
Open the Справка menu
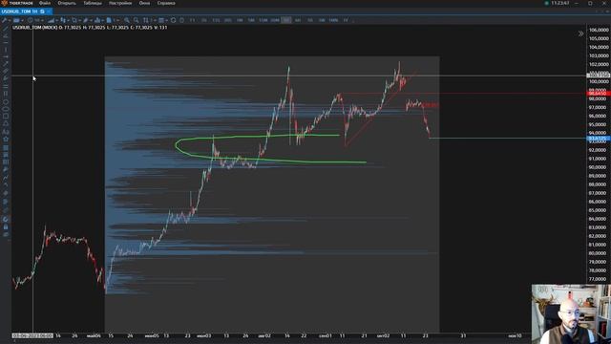point(166,3)
